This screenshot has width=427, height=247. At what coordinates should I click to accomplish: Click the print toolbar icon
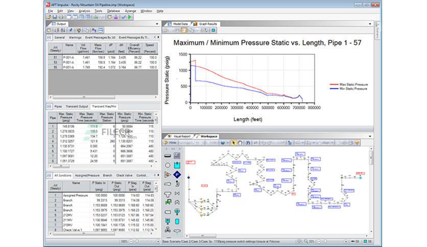point(61,17)
